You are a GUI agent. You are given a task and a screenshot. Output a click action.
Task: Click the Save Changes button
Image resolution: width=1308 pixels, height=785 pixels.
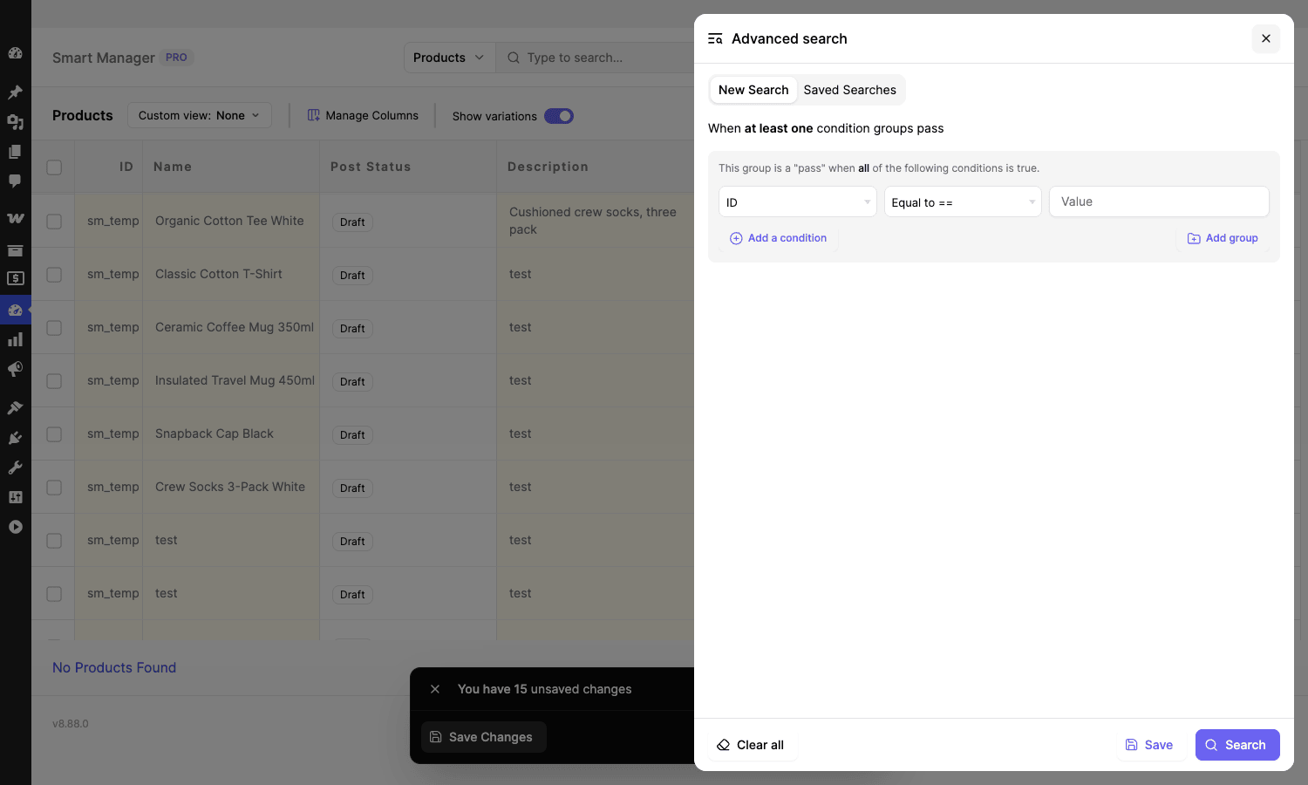(x=483, y=737)
